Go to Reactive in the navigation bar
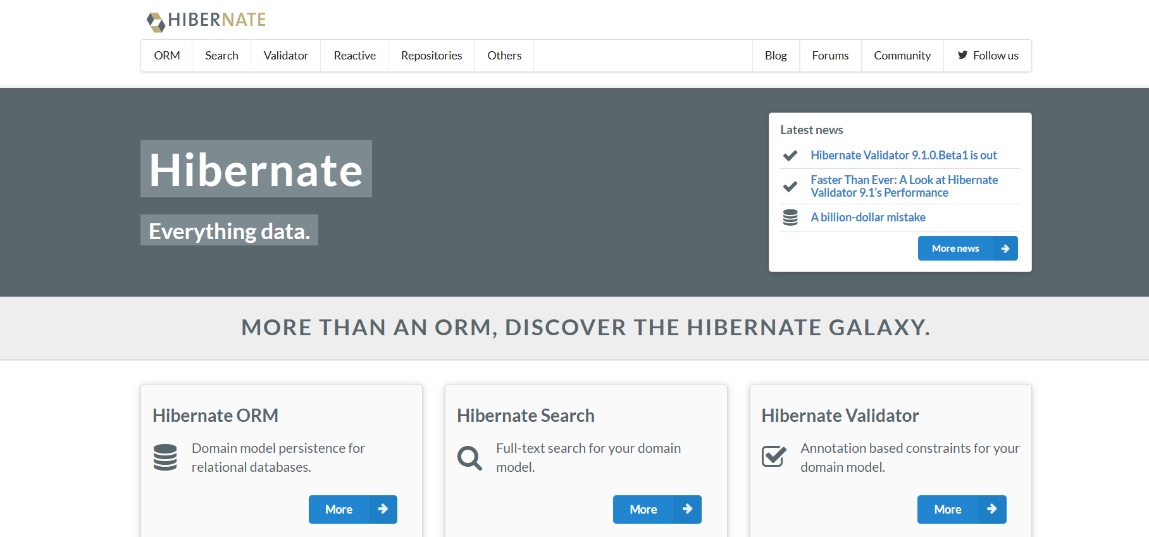 coord(354,56)
